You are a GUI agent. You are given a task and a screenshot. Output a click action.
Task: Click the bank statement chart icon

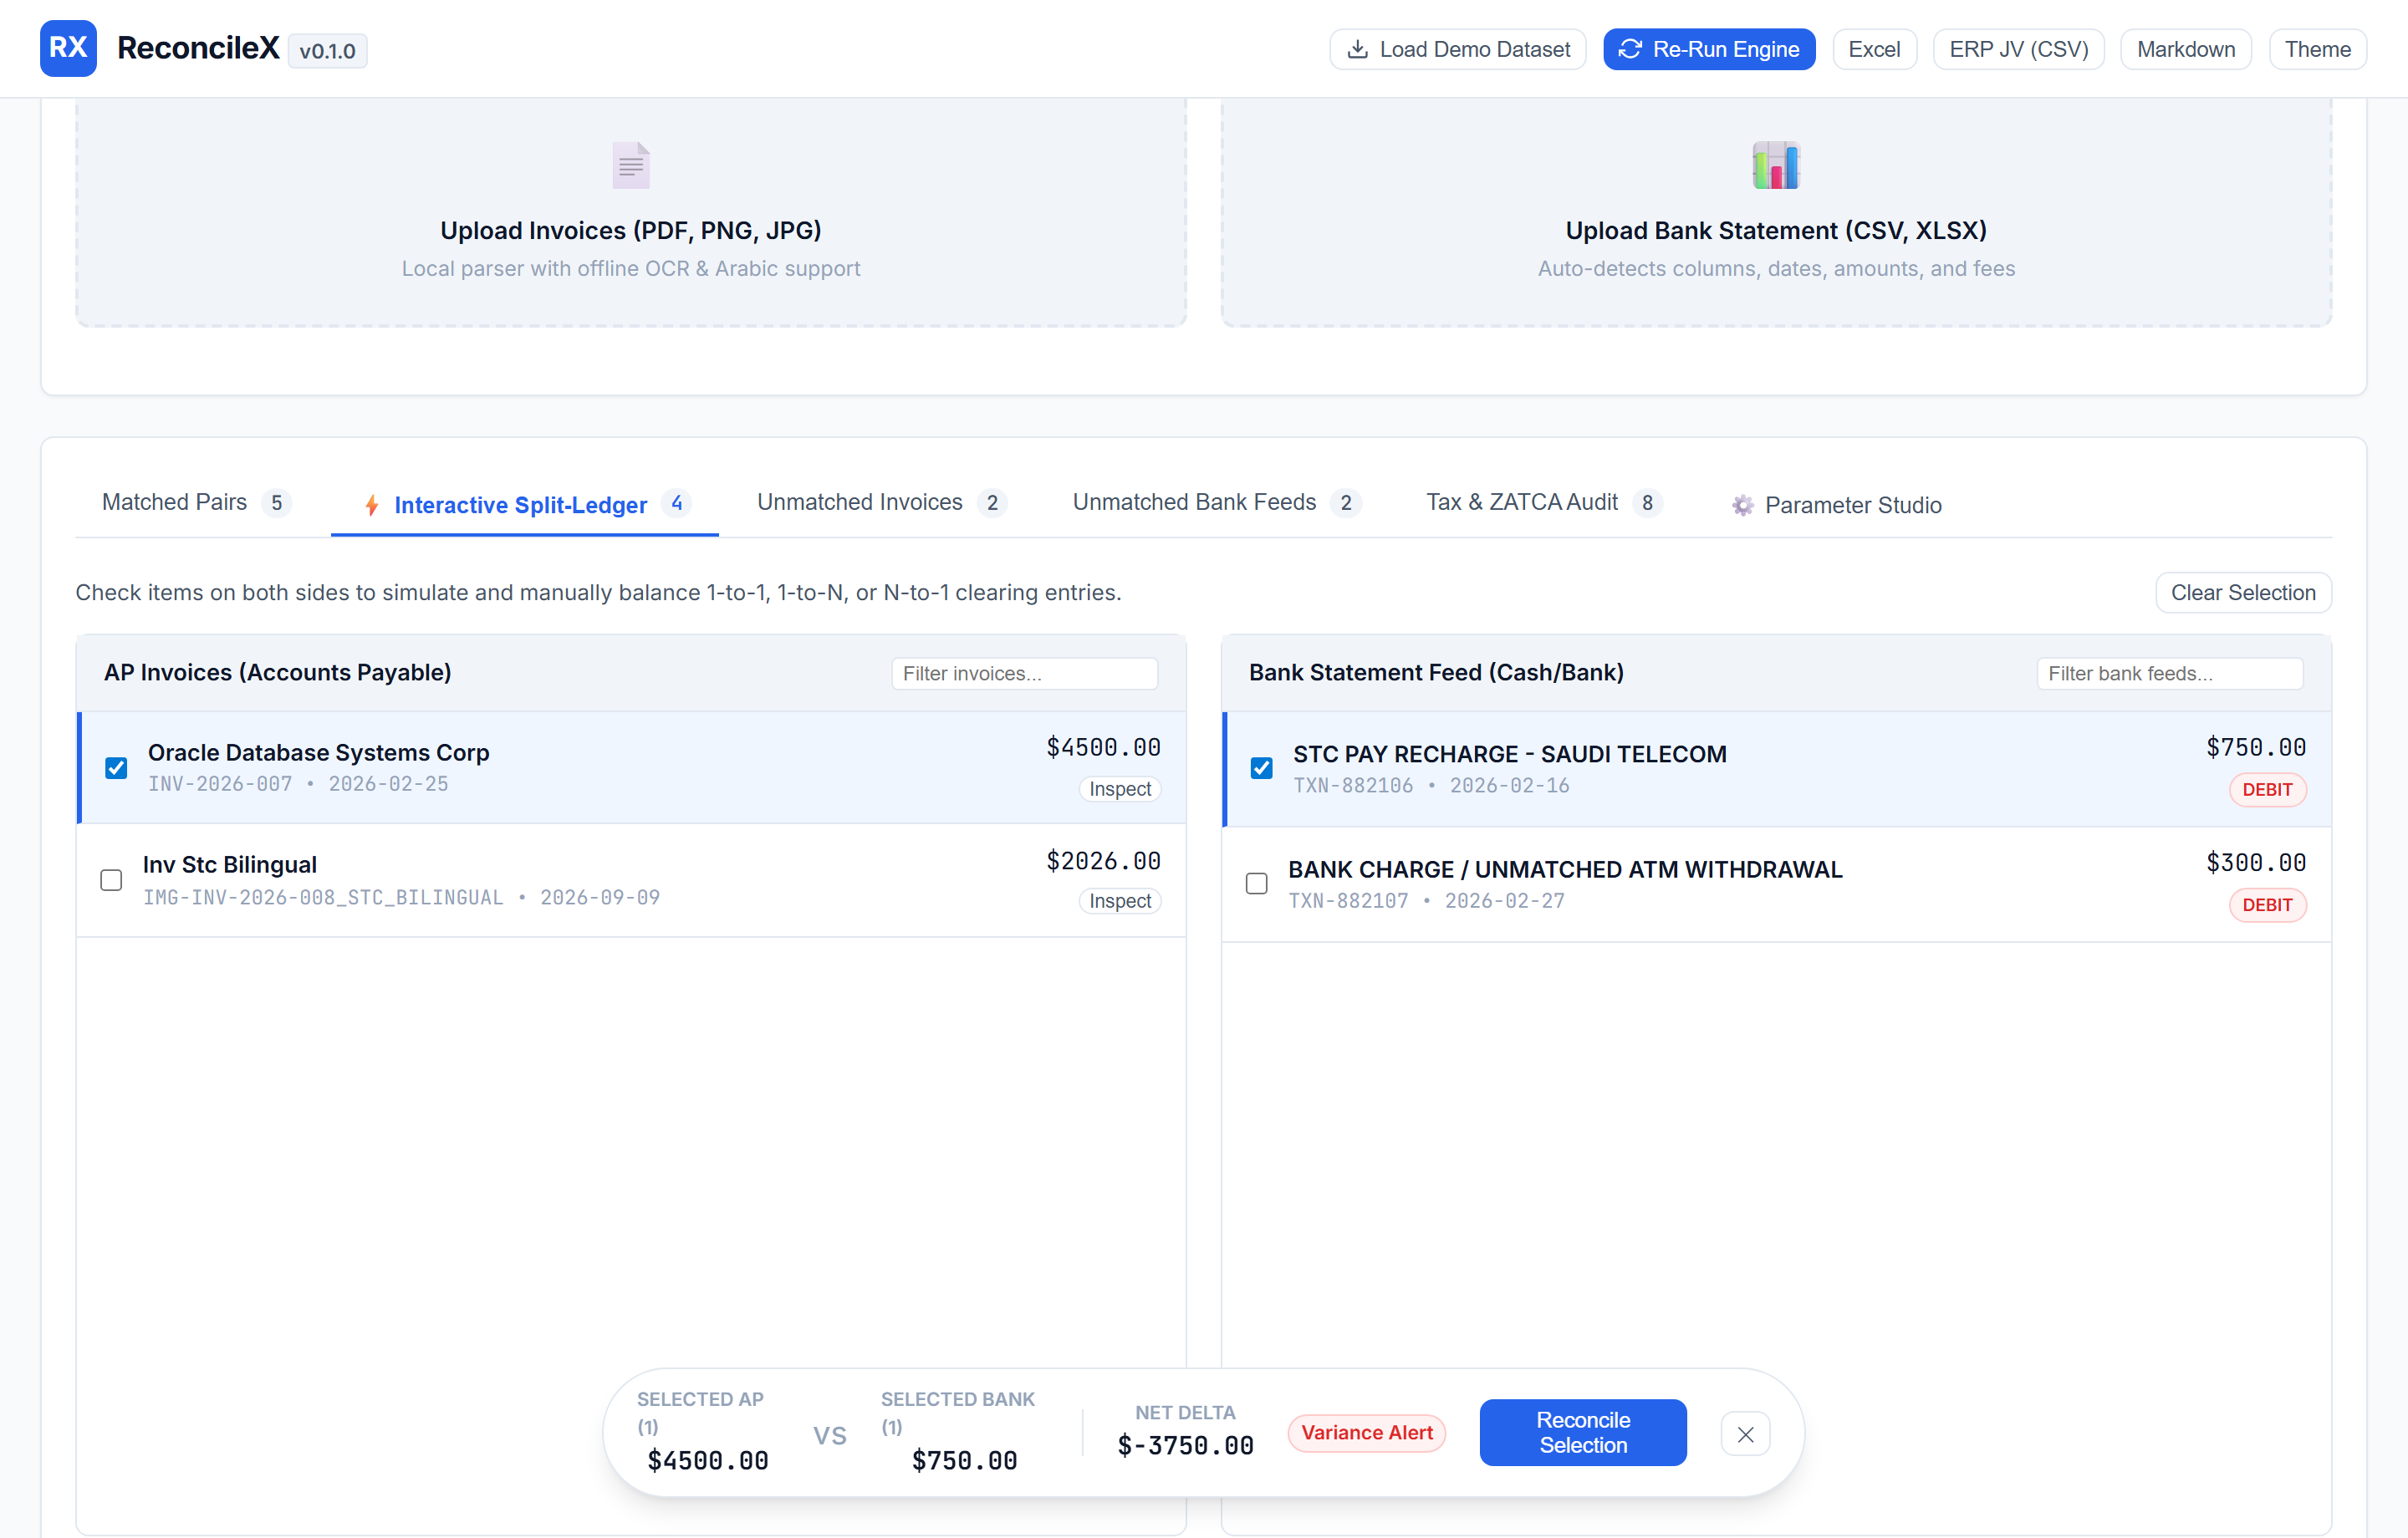(x=1776, y=165)
